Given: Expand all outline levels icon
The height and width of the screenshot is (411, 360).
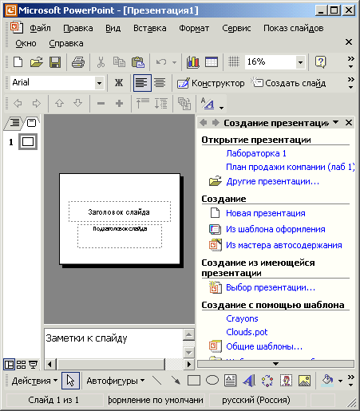Looking at the screenshot, I should 161,103.
